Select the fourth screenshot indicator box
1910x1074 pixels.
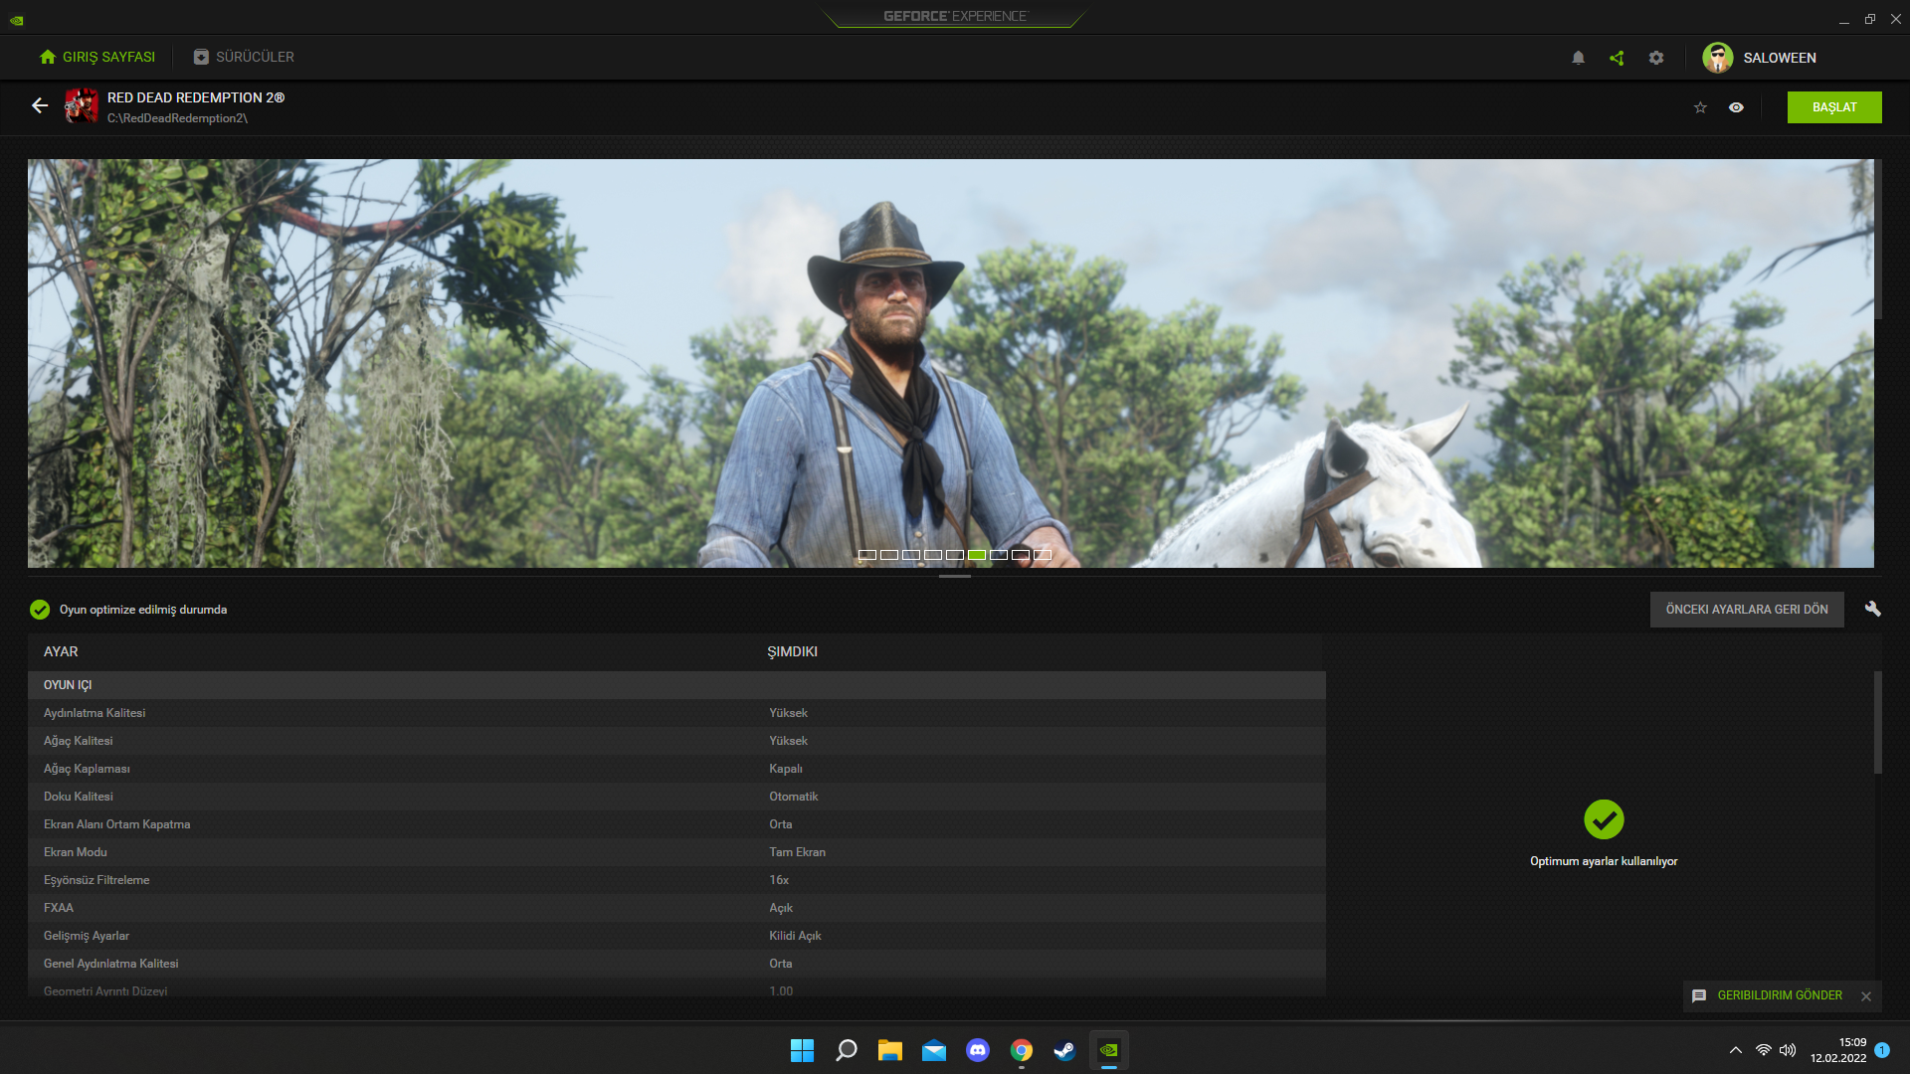933,555
